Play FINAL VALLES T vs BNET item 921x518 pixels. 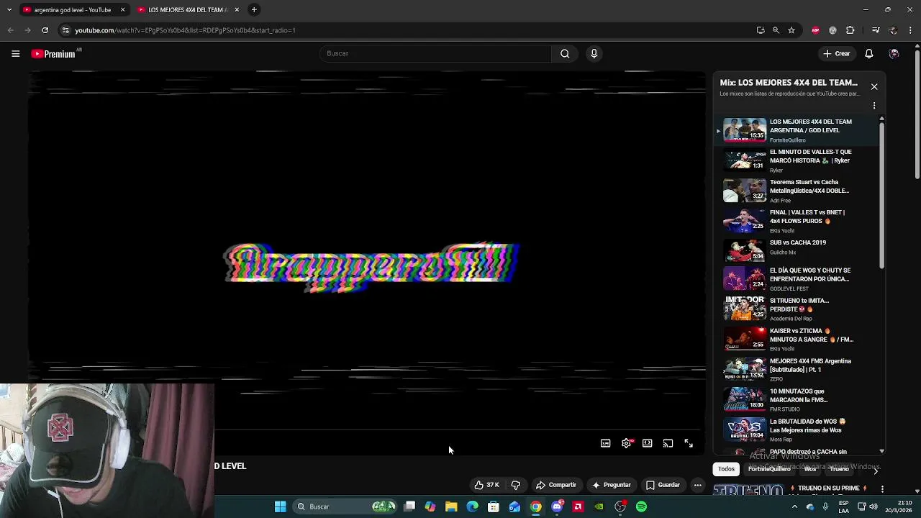pyautogui.click(x=797, y=221)
